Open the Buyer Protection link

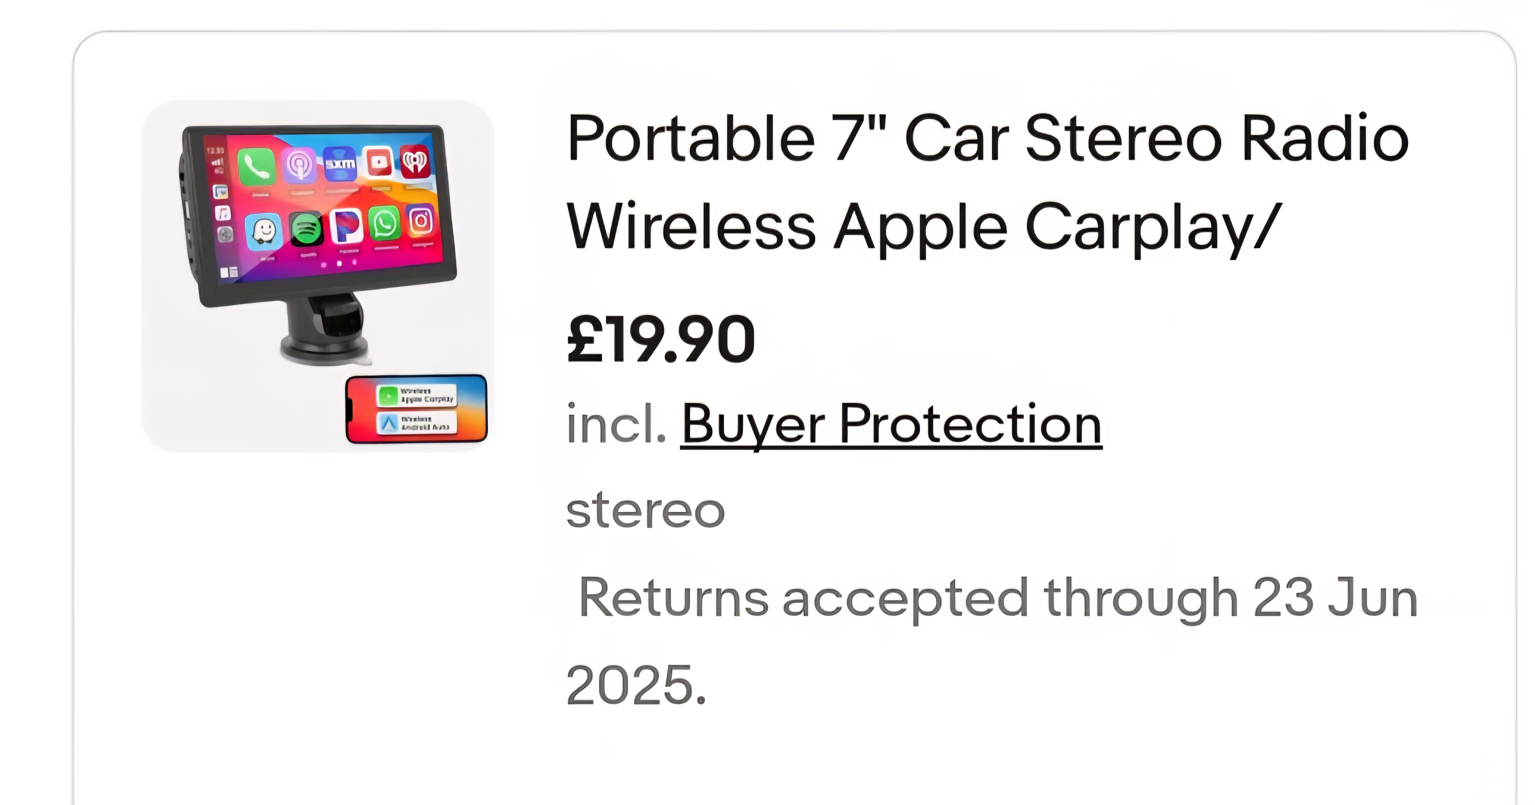[891, 424]
